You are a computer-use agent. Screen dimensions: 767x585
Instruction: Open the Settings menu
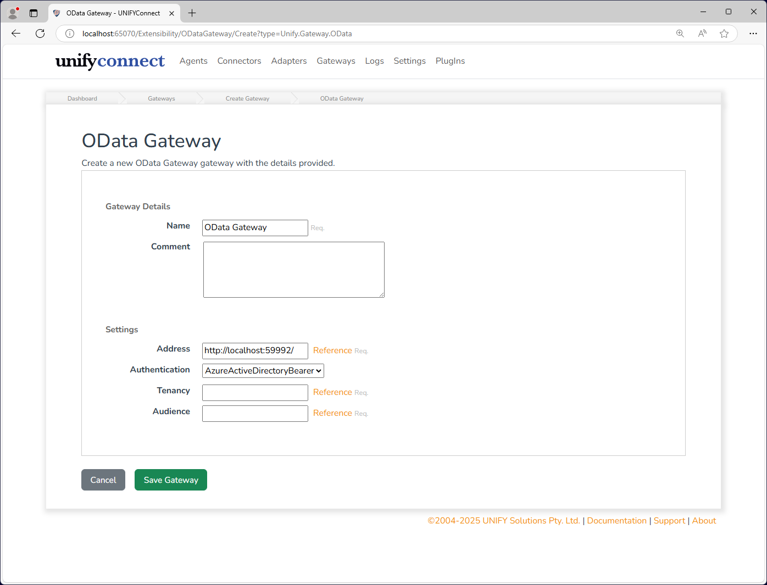point(409,61)
